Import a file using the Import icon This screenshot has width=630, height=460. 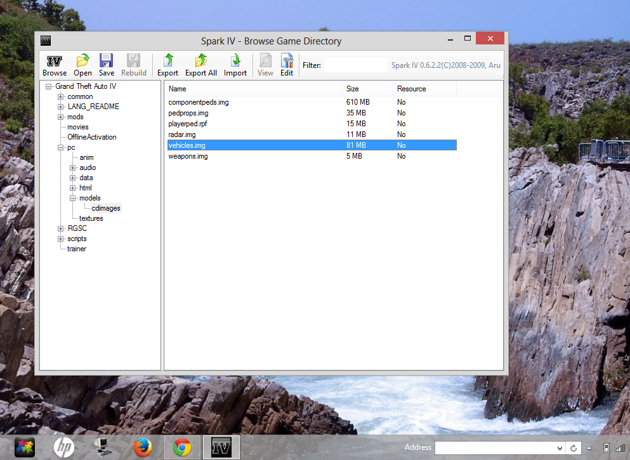(x=235, y=63)
